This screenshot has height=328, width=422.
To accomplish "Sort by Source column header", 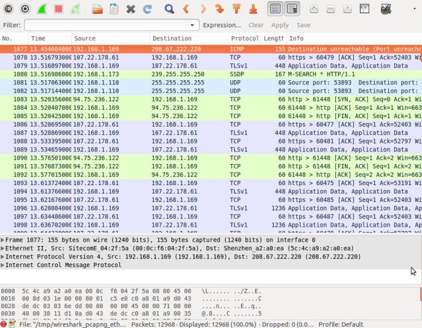I will pyautogui.click(x=110, y=38).
